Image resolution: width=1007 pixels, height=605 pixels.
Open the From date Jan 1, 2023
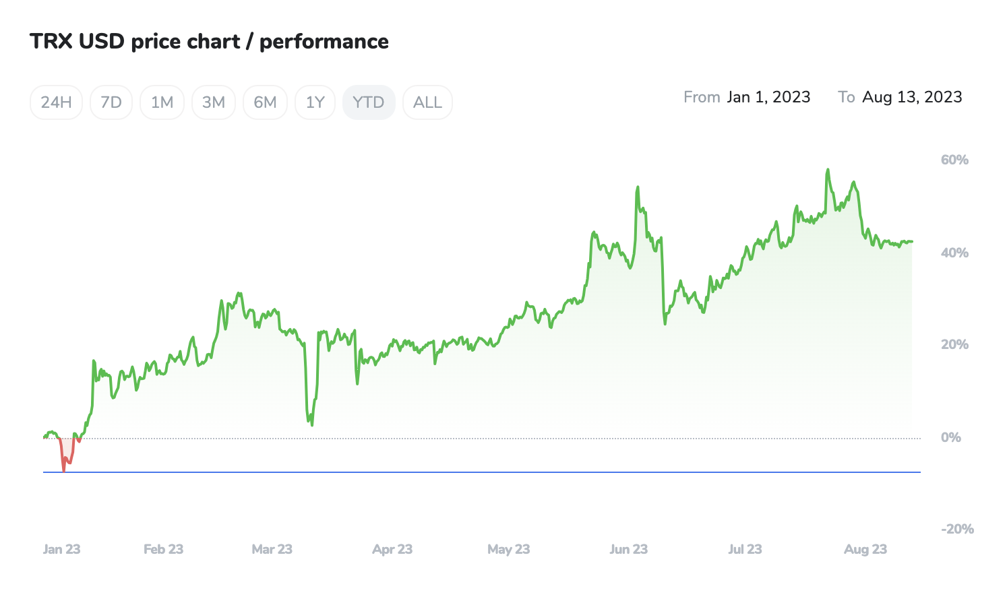768,97
